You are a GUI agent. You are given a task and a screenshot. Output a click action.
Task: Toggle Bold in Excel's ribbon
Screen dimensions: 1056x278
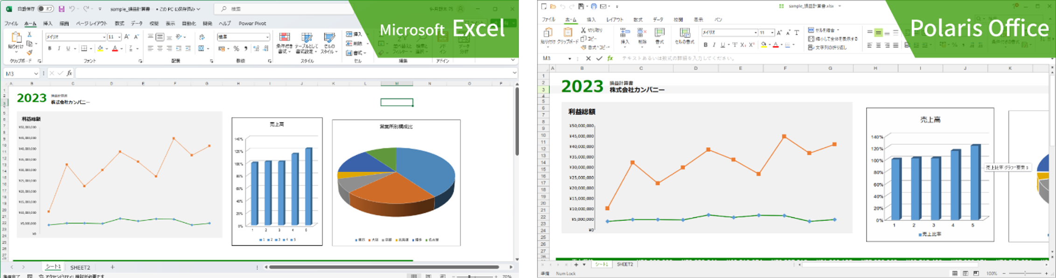49,48
